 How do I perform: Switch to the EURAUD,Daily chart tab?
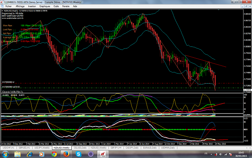(150, 147)
